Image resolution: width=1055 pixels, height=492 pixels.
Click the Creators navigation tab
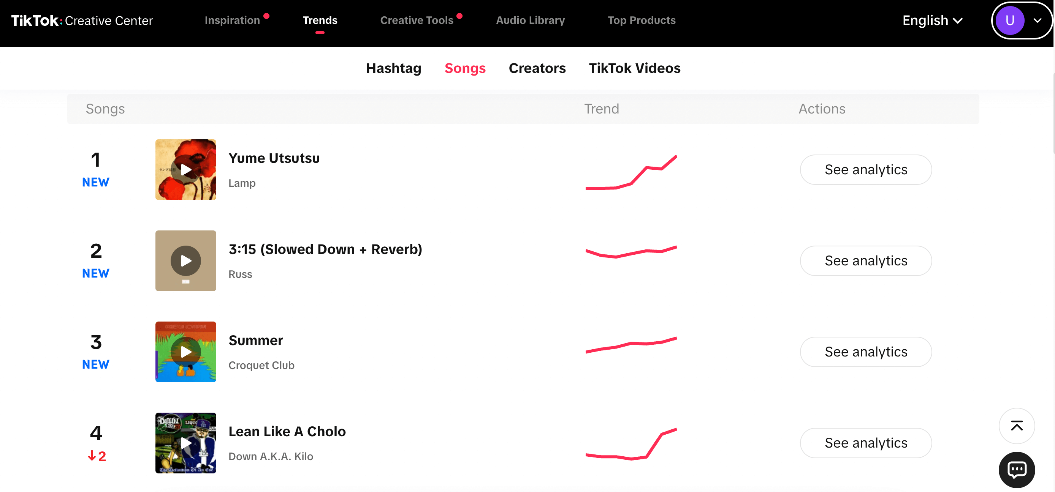point(538,68)
